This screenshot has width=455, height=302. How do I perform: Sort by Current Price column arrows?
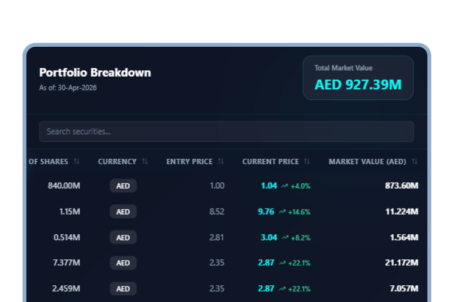pos(307,161)
